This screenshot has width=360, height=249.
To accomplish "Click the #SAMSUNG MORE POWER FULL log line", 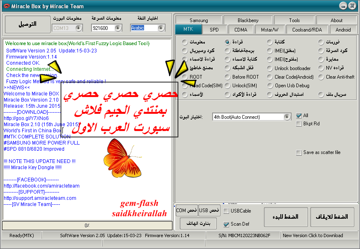I will pyautogui.click(x=41, y=143).
